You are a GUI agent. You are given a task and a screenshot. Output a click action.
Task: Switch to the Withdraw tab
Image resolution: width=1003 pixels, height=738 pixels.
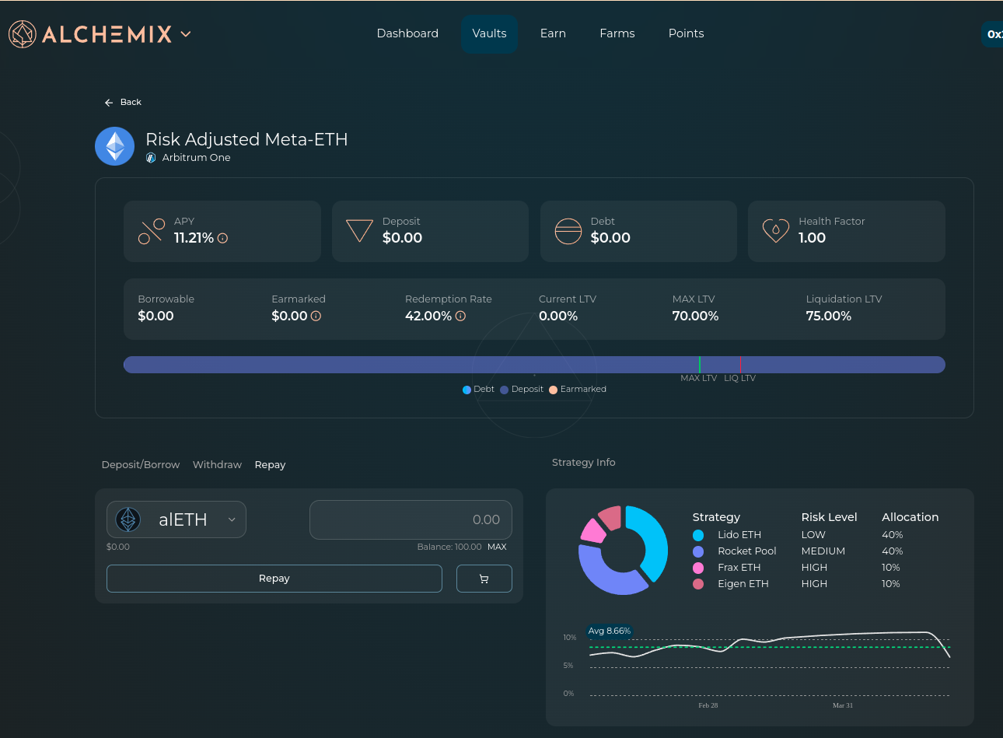click(217, 465)
